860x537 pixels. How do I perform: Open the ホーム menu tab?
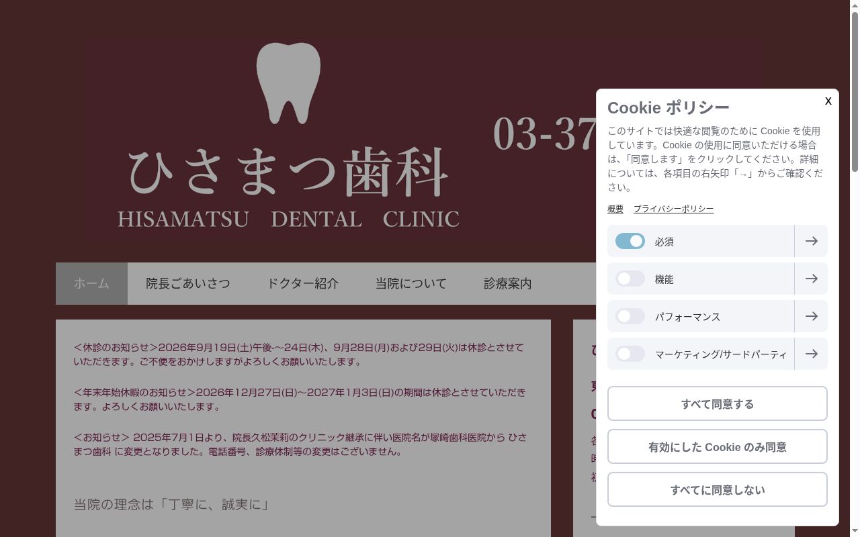(x=91, y=283)
